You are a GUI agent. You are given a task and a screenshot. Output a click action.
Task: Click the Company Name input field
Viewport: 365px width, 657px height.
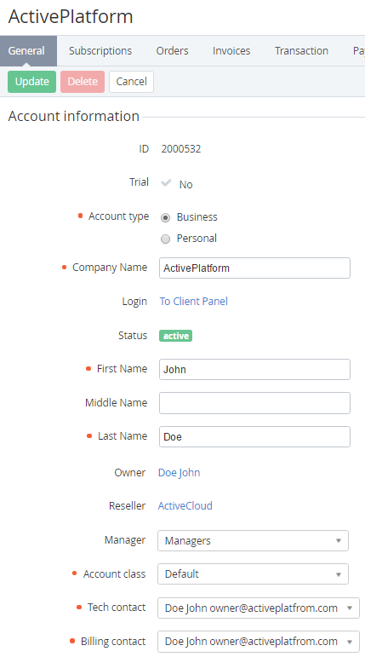(254, 268)
